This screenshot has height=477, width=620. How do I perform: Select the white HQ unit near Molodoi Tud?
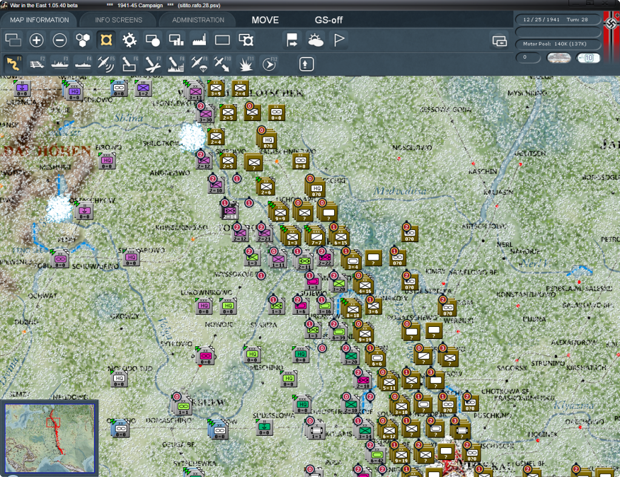(x=119, y=378)
